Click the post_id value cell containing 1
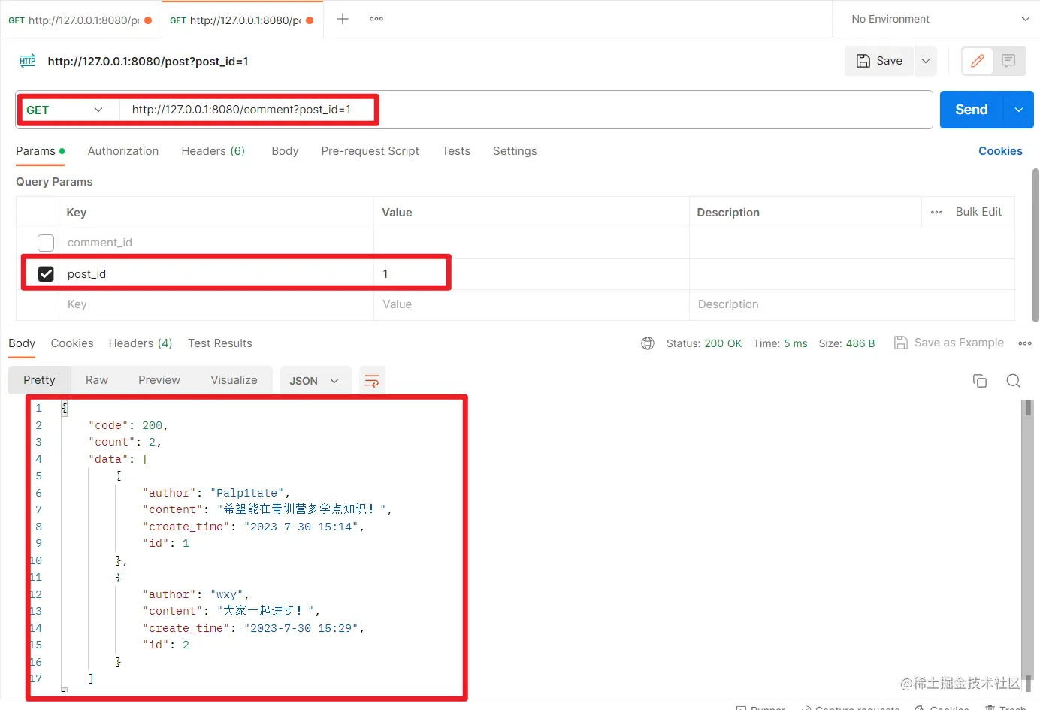 [531, 274]
